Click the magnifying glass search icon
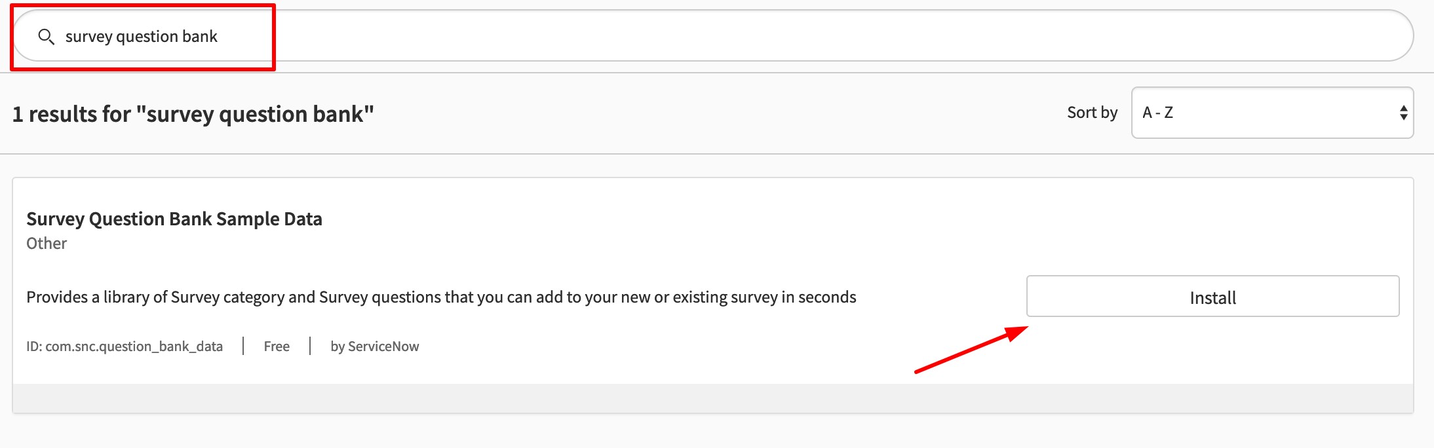 click(48, 37)
